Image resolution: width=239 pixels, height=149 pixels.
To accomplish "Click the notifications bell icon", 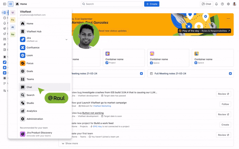I will tap(216, 4).
